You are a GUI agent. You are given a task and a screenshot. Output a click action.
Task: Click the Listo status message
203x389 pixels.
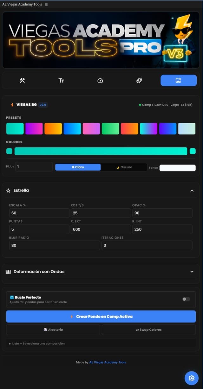(x=38, y=344)
